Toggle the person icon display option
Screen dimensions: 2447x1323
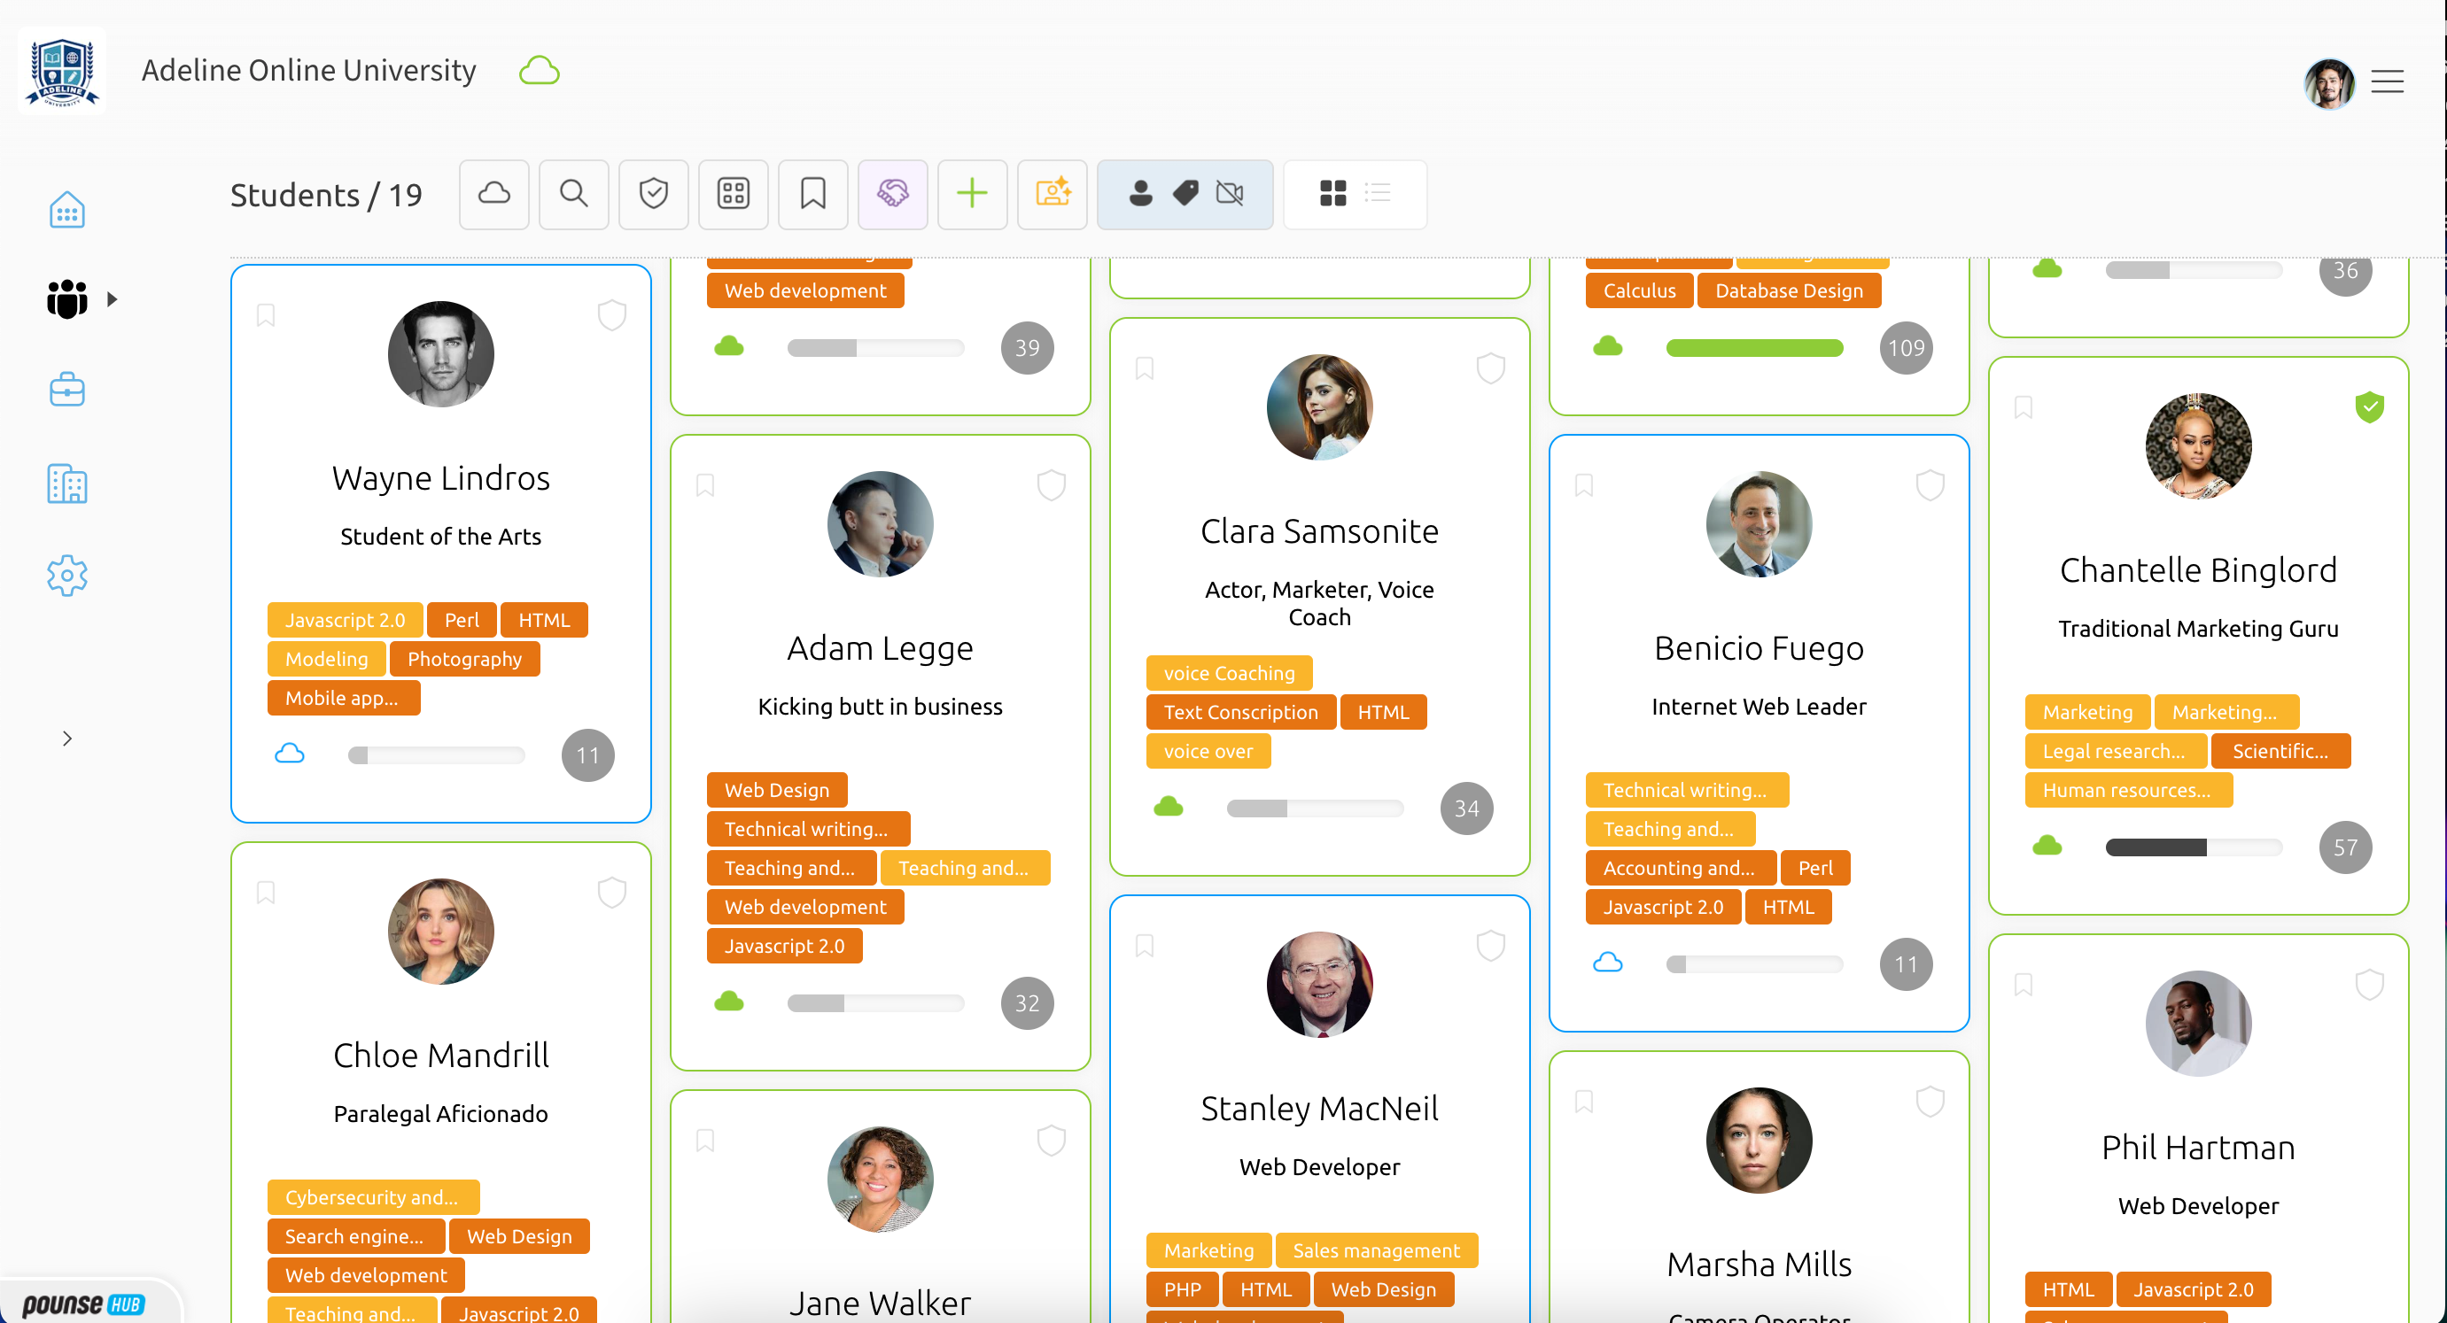1141,194
